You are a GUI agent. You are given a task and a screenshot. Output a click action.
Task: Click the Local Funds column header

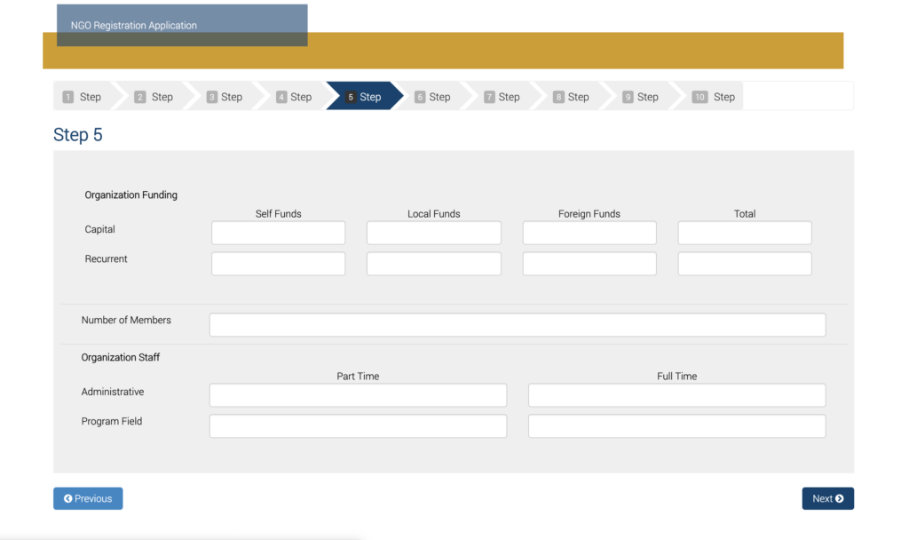pyautogui.click(x=433, y=214)
